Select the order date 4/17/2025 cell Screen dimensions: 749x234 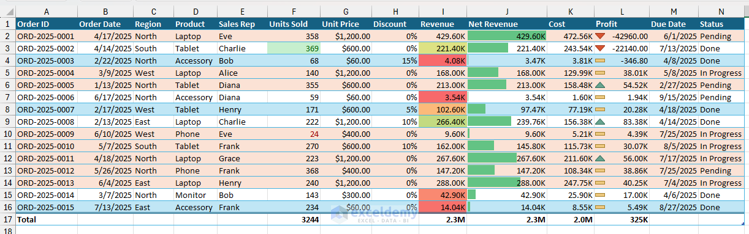click(x=105, y=36)
